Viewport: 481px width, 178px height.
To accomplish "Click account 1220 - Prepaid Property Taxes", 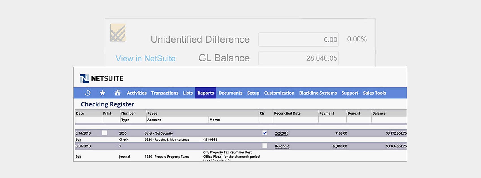I will (167, 157).
